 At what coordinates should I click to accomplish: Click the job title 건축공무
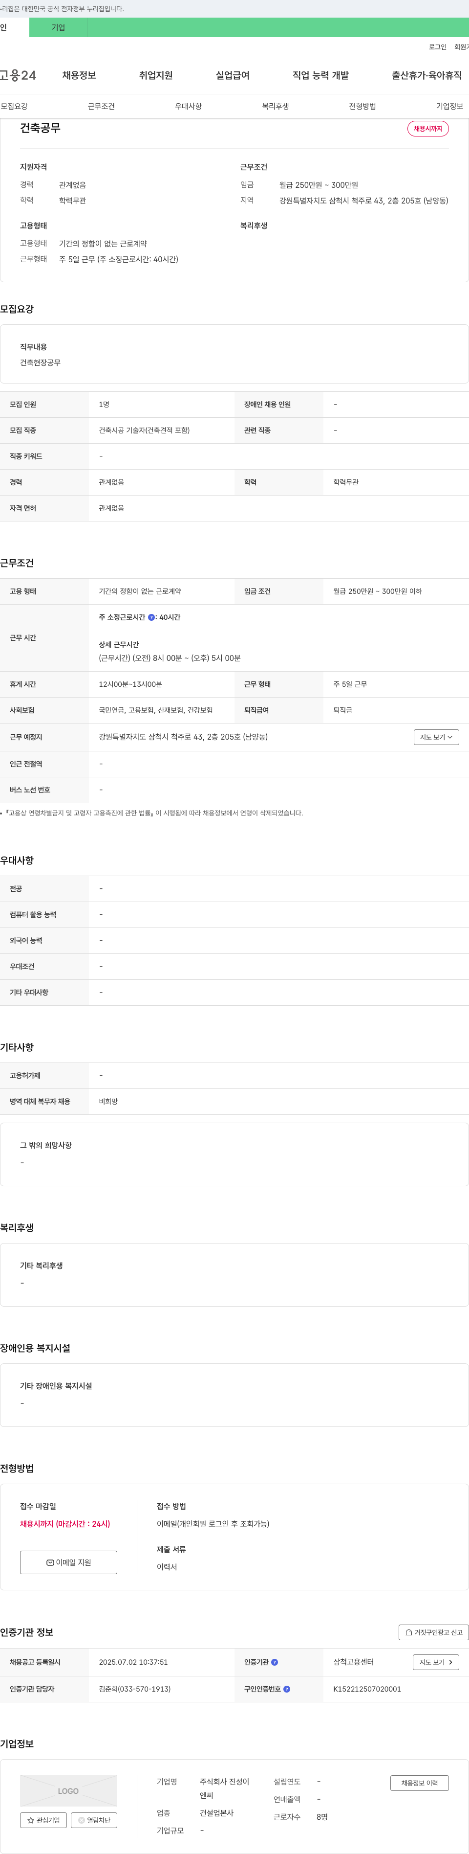tap(40, 128)
